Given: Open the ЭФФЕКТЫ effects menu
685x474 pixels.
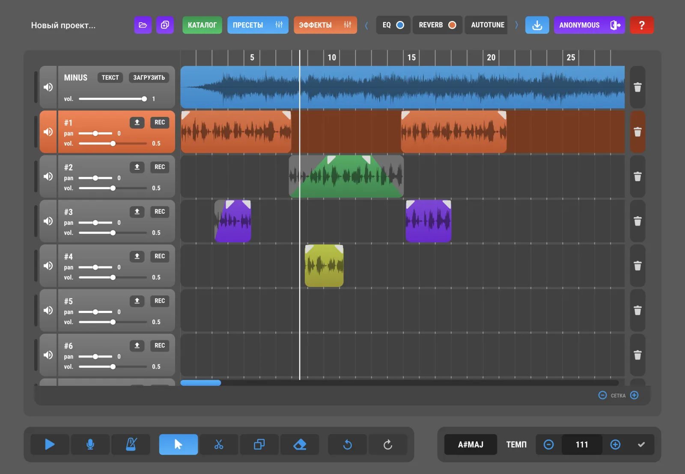Looking at the screenshot, I should pyautogui.click(x=325, y=25).
